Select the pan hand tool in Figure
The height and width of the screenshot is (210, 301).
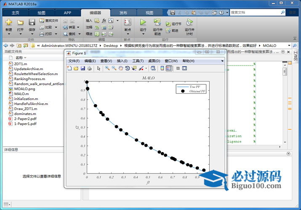click(121, 68)
